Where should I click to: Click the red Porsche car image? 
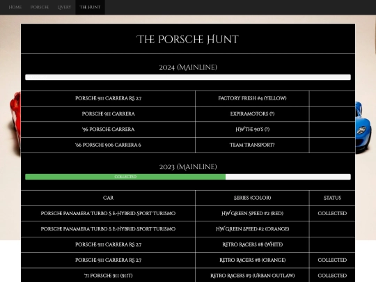15,123
